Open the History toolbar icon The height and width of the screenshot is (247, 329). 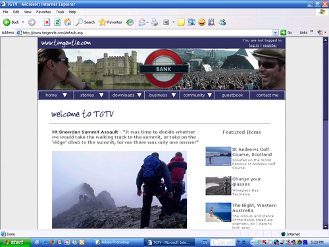point(130,22)
